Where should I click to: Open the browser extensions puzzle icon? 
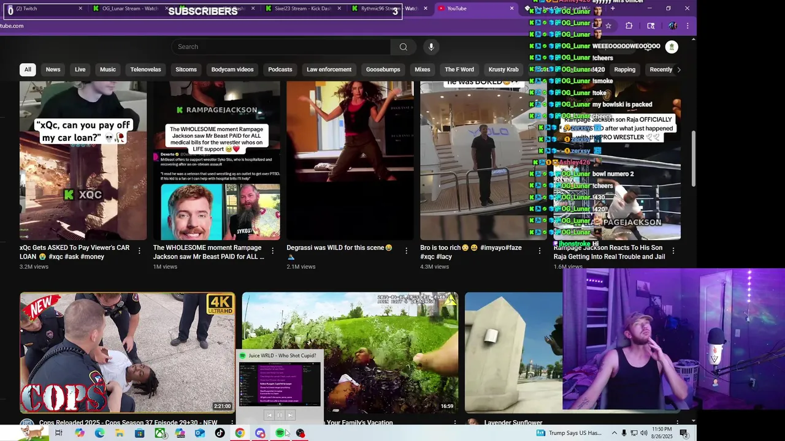(629, 26)
